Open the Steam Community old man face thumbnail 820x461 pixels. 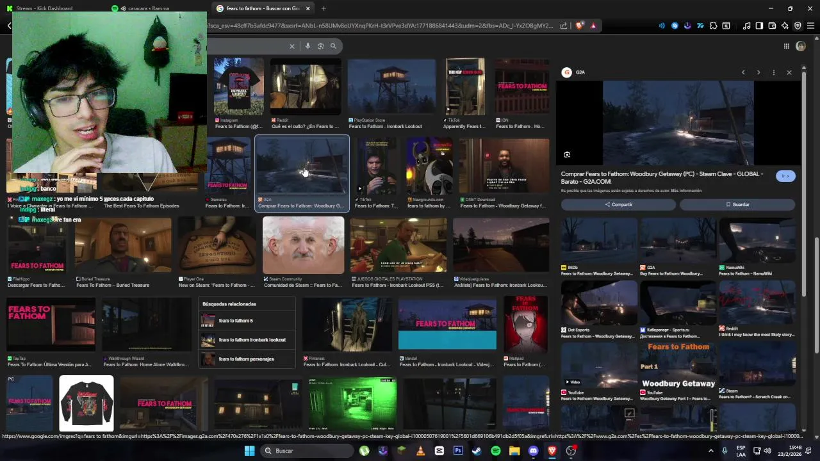(303, 245)
